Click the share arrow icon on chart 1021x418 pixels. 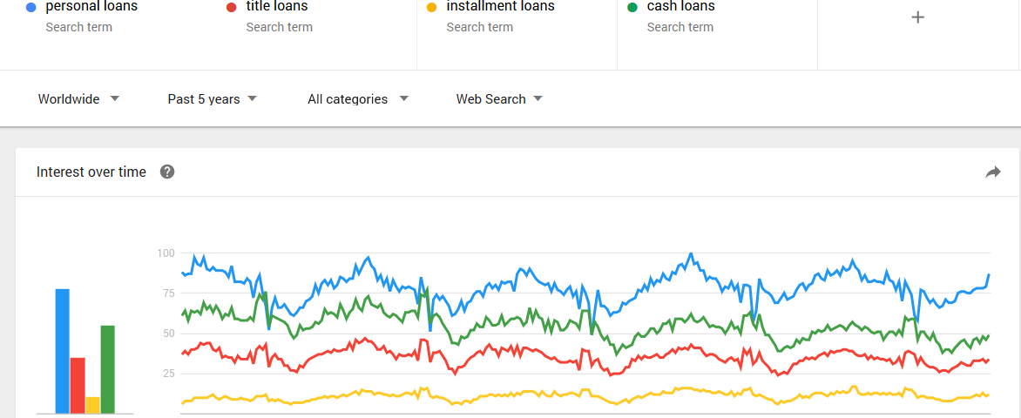(993, 172)
